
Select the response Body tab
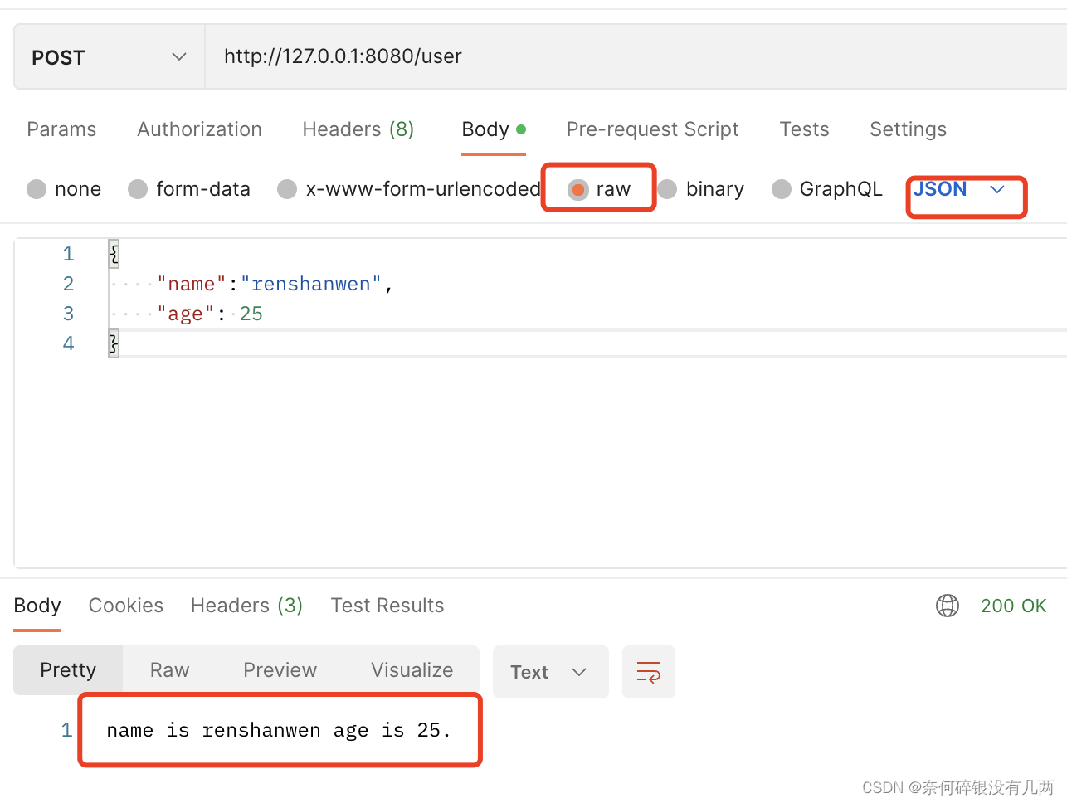pos(37,606)
